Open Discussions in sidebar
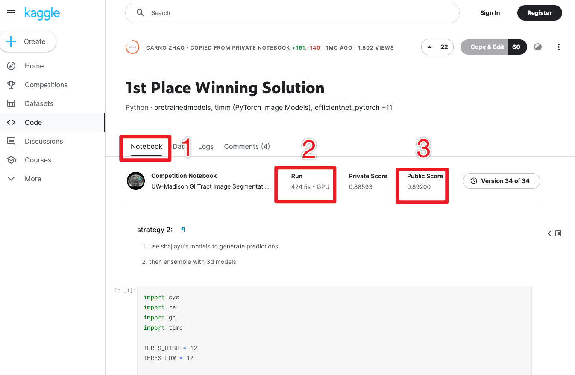The width and height of the screenshot is (575, 375). (x=44, y=141)
